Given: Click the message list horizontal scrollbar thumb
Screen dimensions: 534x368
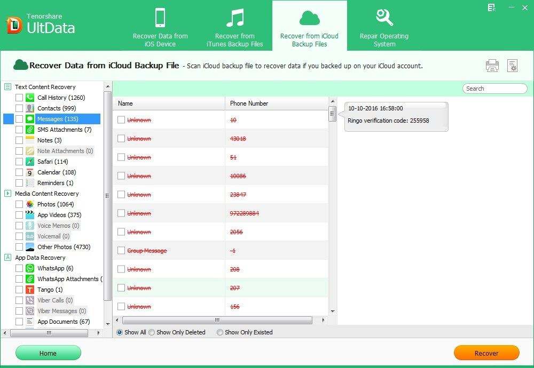Looking at the screenshot, I should click(217, 320).
